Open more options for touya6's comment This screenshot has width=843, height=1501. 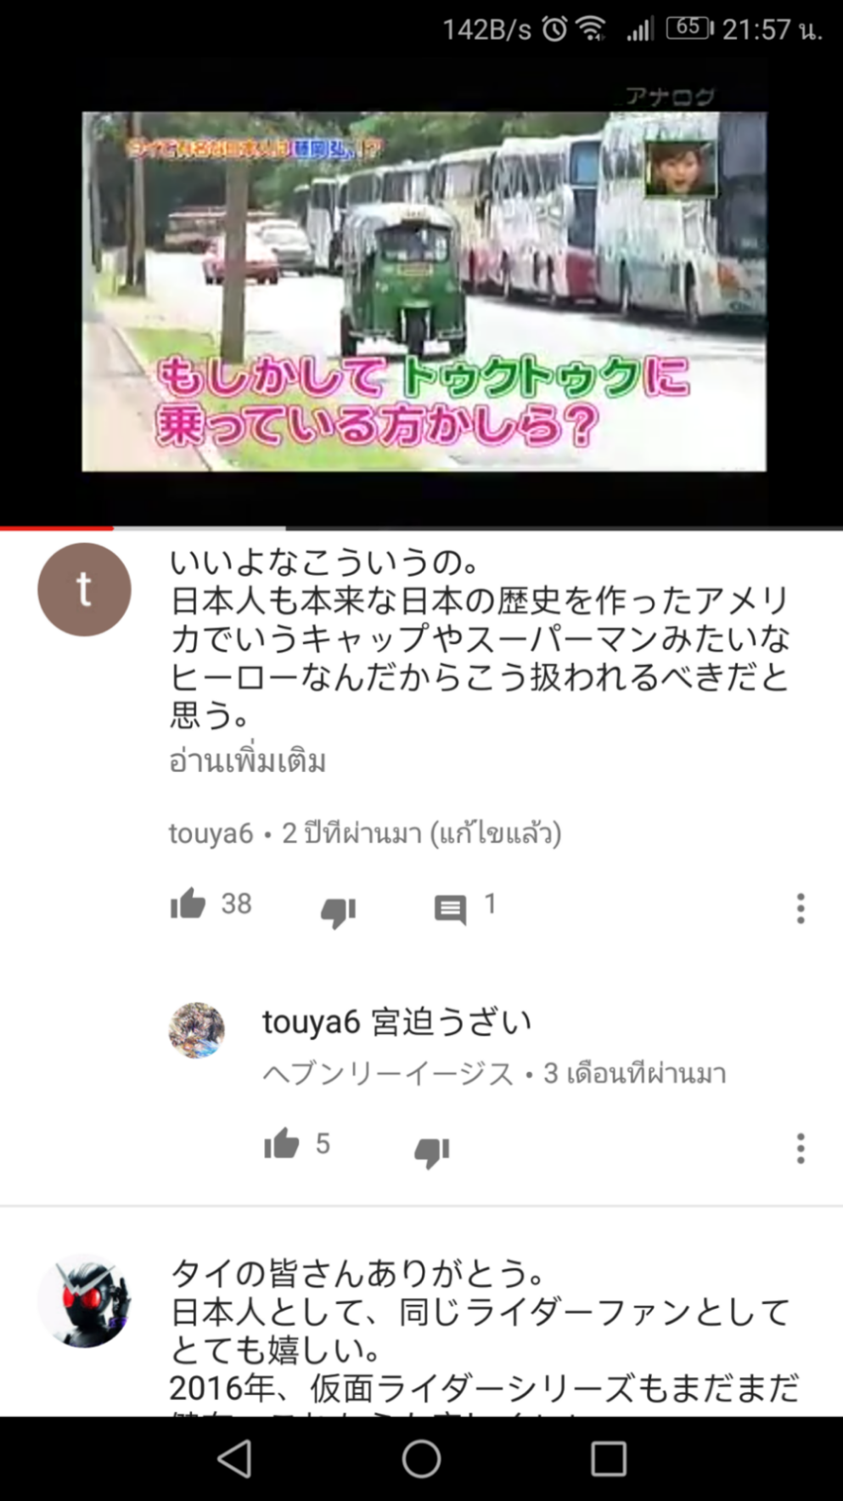click(x=800, y=908)
